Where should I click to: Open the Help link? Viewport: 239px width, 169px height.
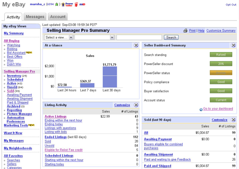point(201,30)
